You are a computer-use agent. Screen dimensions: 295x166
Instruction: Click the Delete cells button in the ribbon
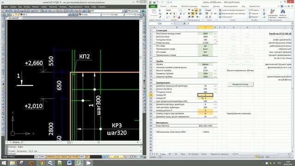point(255,13)
